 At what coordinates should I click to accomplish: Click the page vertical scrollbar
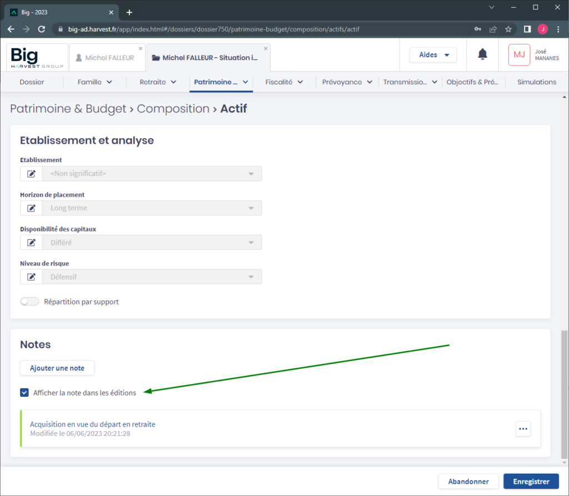(565, 389)
